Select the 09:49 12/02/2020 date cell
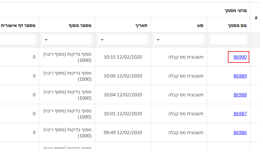This screenshot has width=263, height=152. pos(123,132)
